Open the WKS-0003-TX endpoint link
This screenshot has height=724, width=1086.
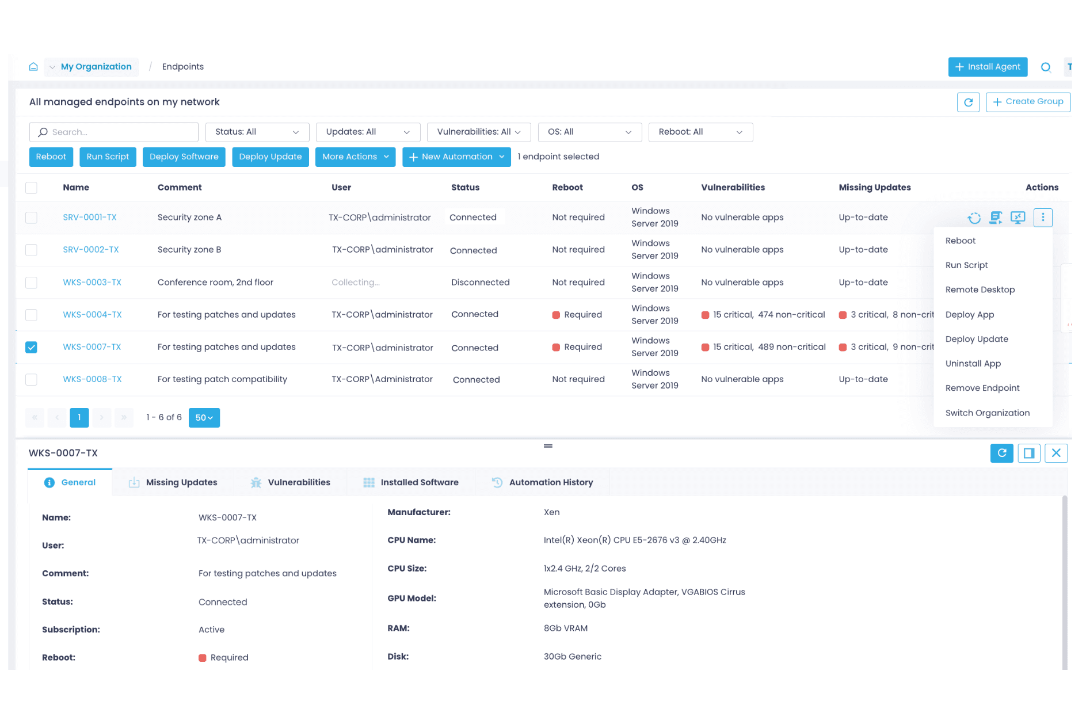point(92,283)
